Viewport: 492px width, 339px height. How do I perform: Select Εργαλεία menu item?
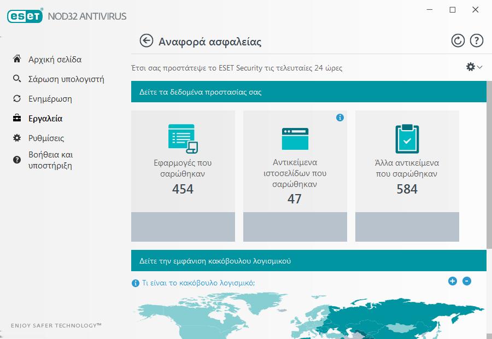tap(45, 119)
